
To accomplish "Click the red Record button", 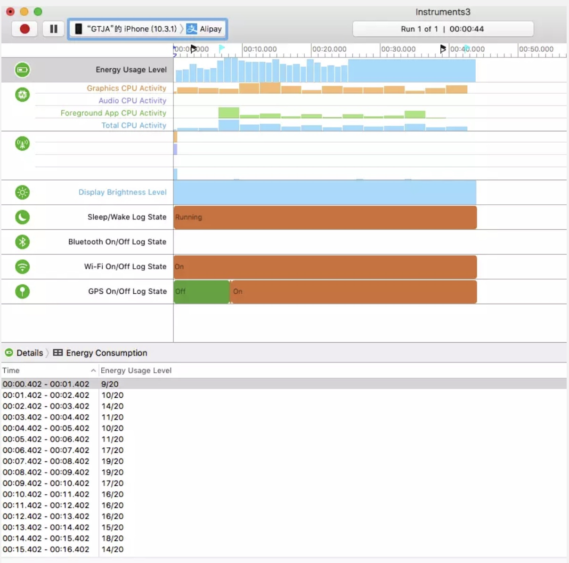I will (x=24, y=29).
